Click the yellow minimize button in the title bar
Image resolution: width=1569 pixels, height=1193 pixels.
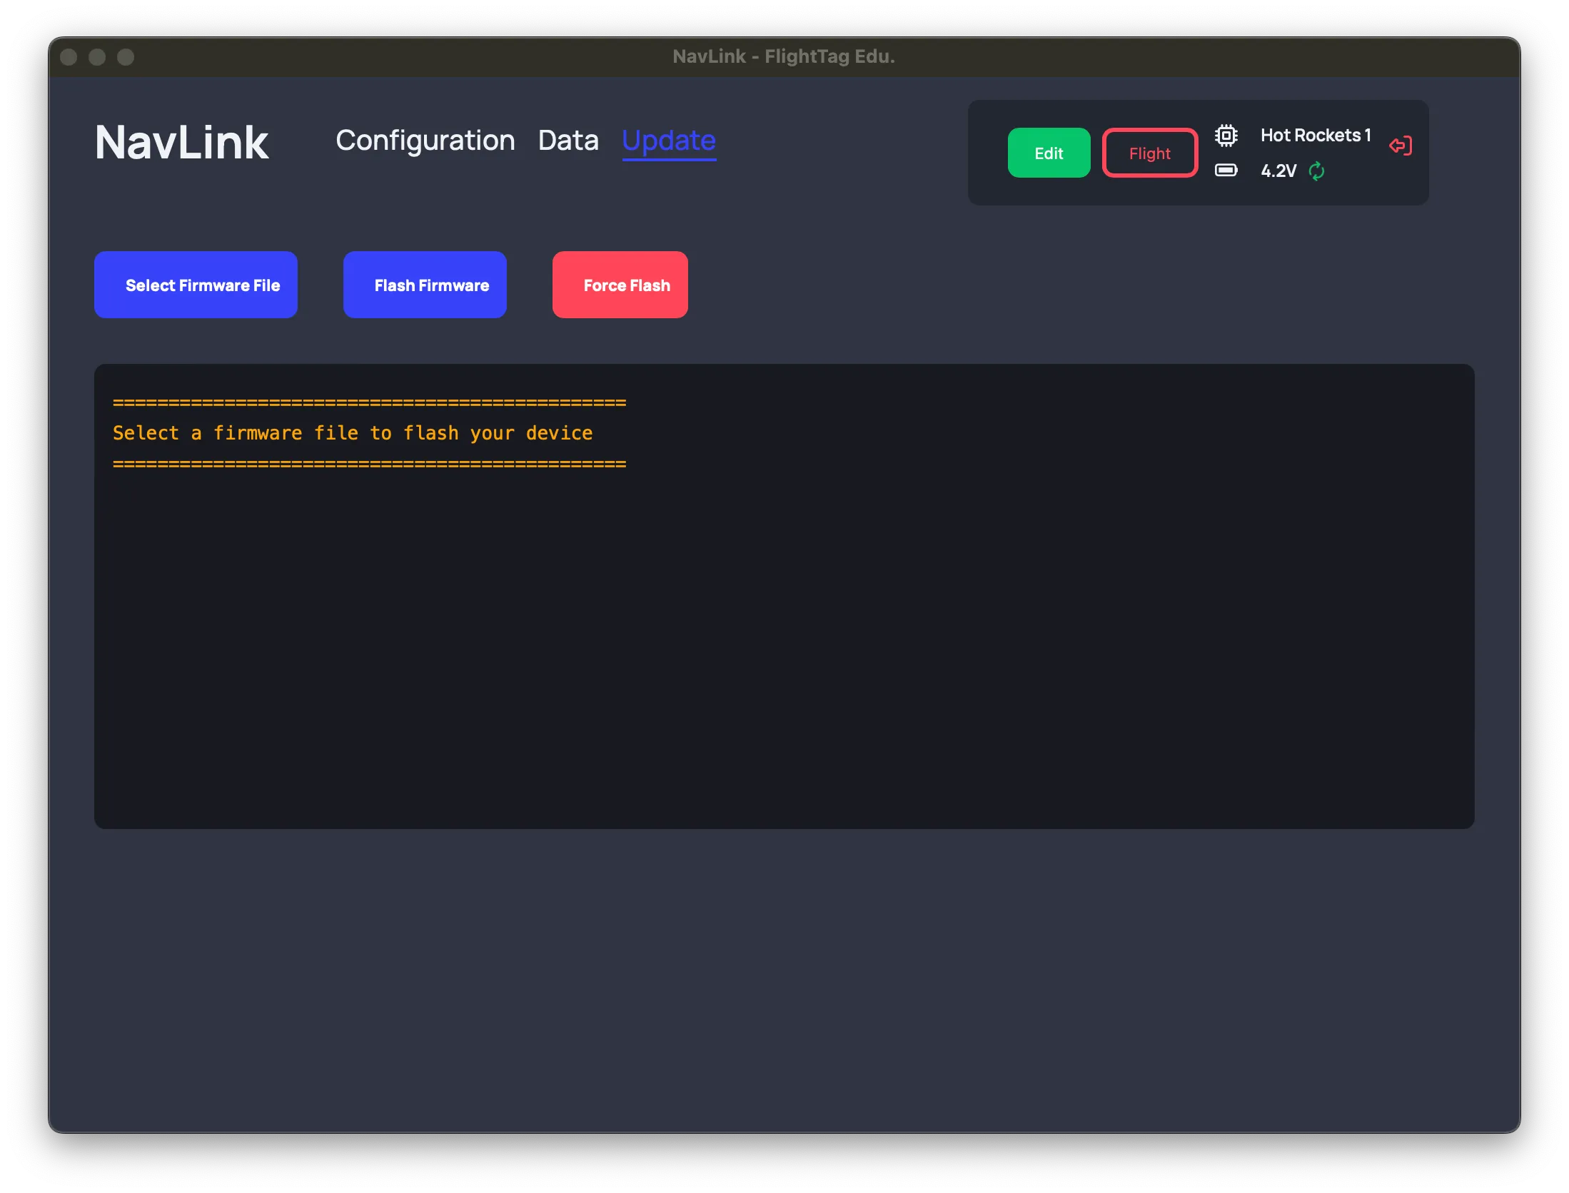pos(96,57)
